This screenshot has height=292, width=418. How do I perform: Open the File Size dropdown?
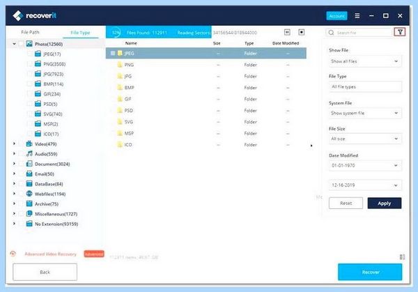(x=365, y=139)
